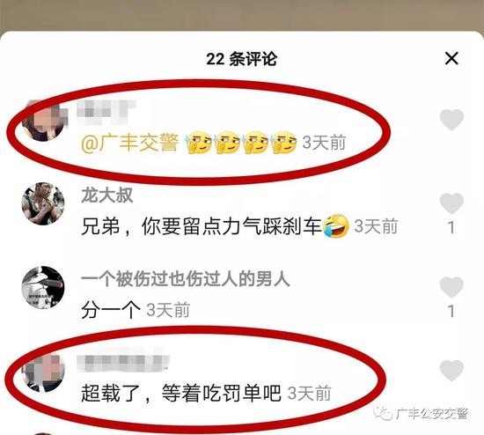Tap pixelated username above 超载了 comment
This screenshot has width=484, height=435.
click(123, 362)
